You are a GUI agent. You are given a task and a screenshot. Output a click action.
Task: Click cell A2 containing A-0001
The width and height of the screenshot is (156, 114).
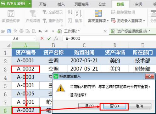tap(25, 61)
